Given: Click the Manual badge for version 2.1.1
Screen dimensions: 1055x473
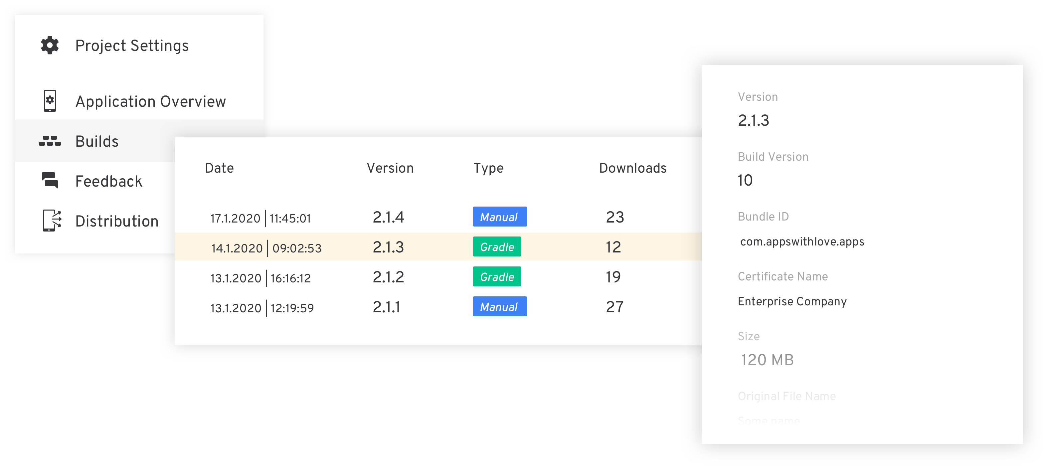Looking at the screenshot, I should [499, 306].
